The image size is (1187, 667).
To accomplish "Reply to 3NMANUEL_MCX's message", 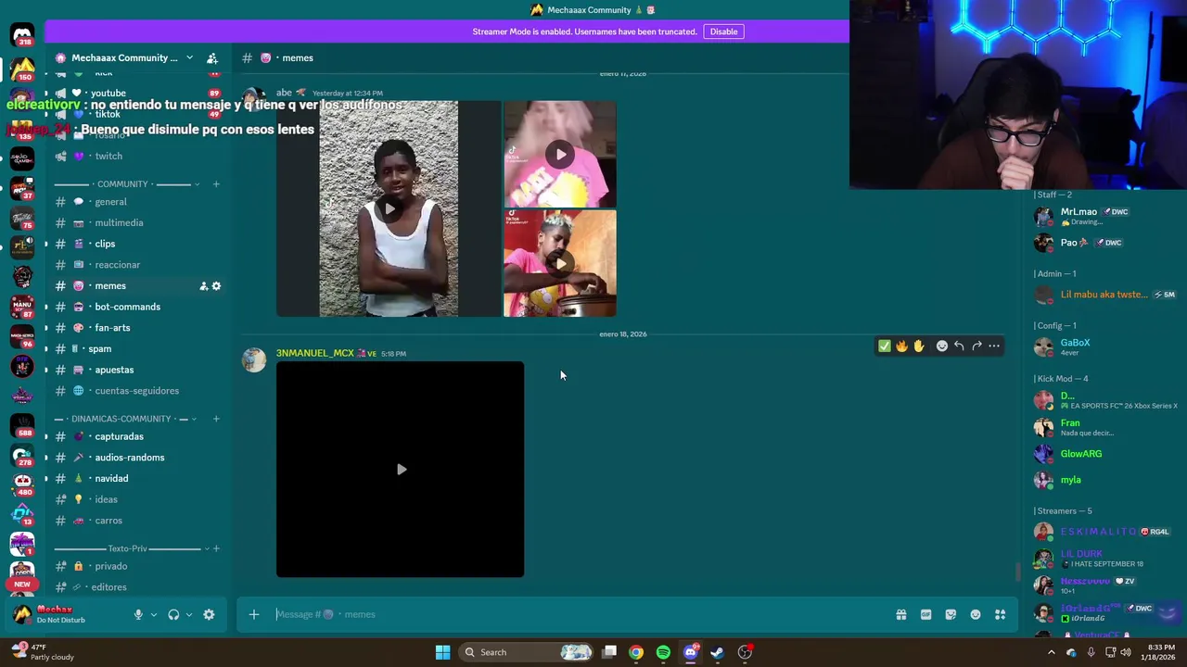I will click(959, 346).
